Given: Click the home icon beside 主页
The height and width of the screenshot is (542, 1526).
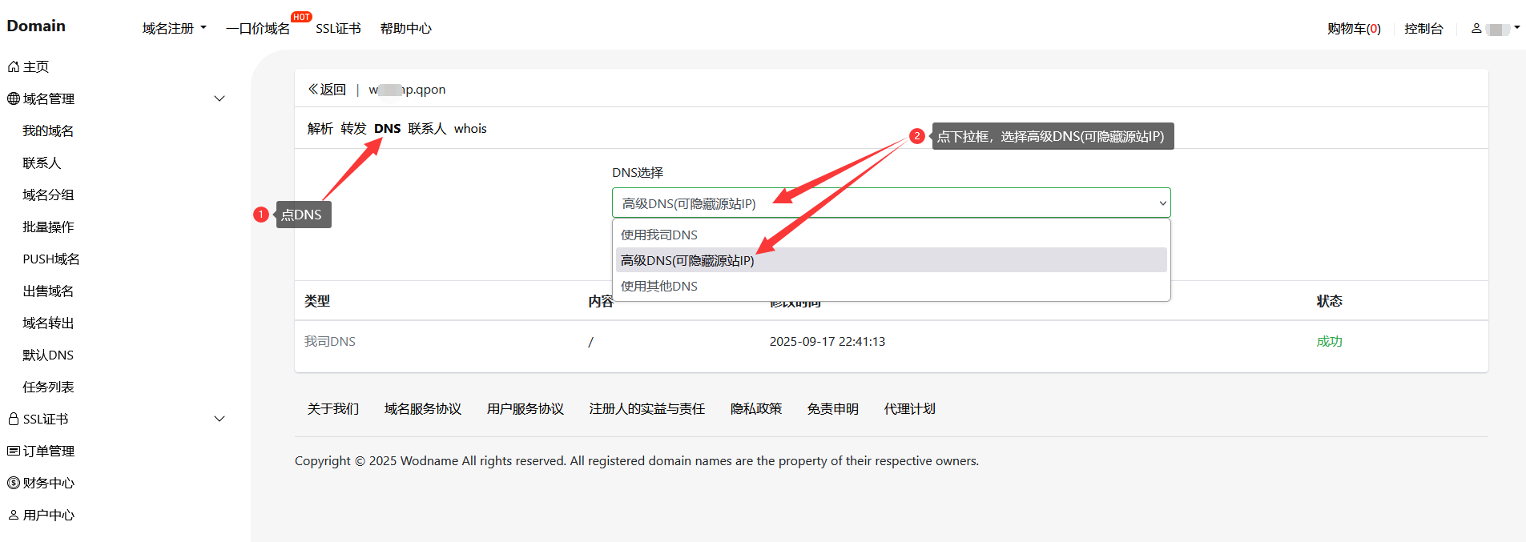Looking at the screenshot, I should coord(14,66).
